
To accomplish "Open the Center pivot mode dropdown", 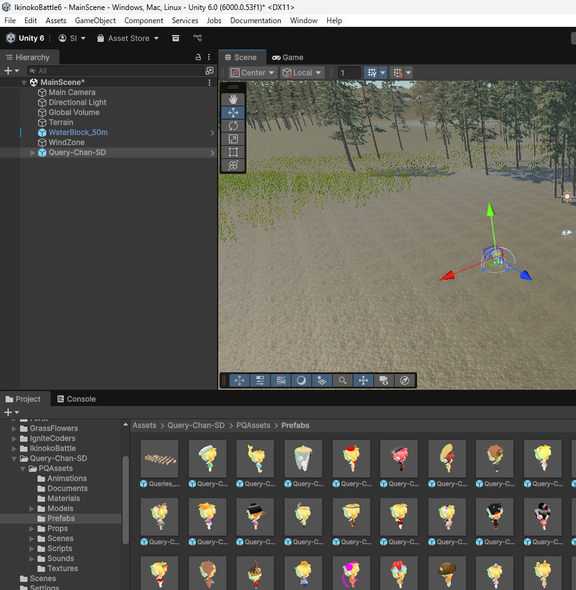I will pyautogui.click(x=253, y=73).
